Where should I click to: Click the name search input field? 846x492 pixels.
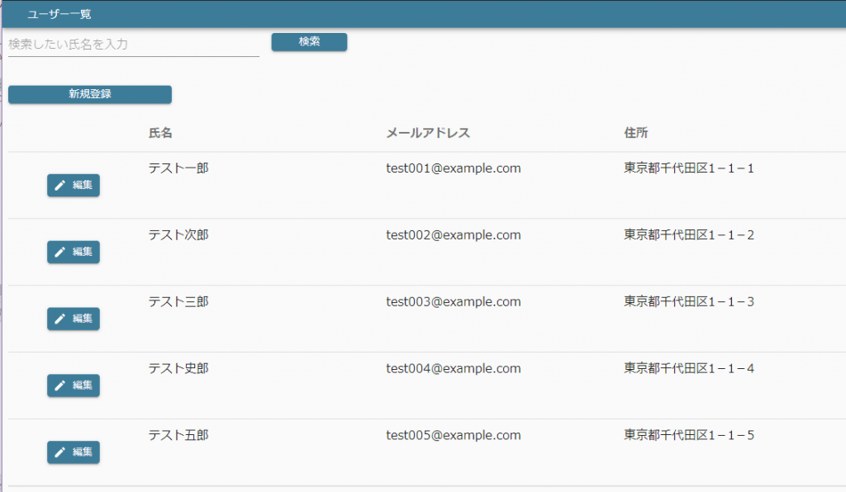click(133, 45)
